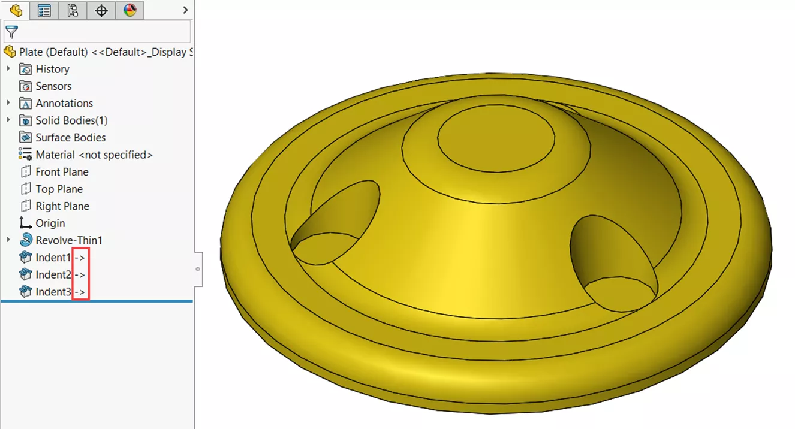Select the Plate (Default) root node
Viewport: 795px width, 429px height.
pos(106,52)
